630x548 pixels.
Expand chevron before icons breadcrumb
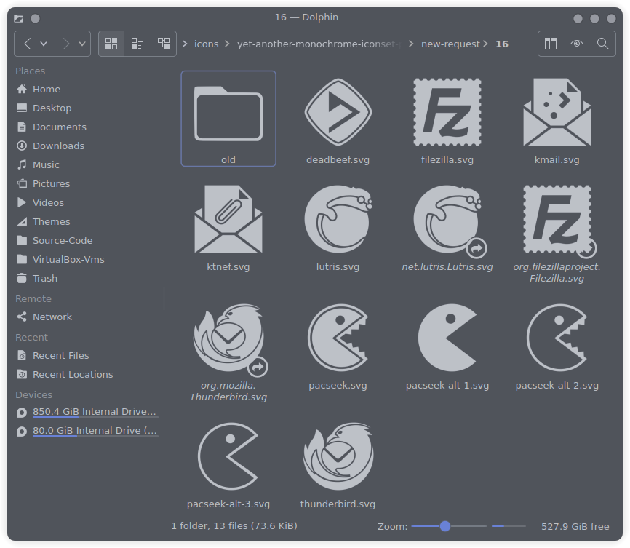184,44
